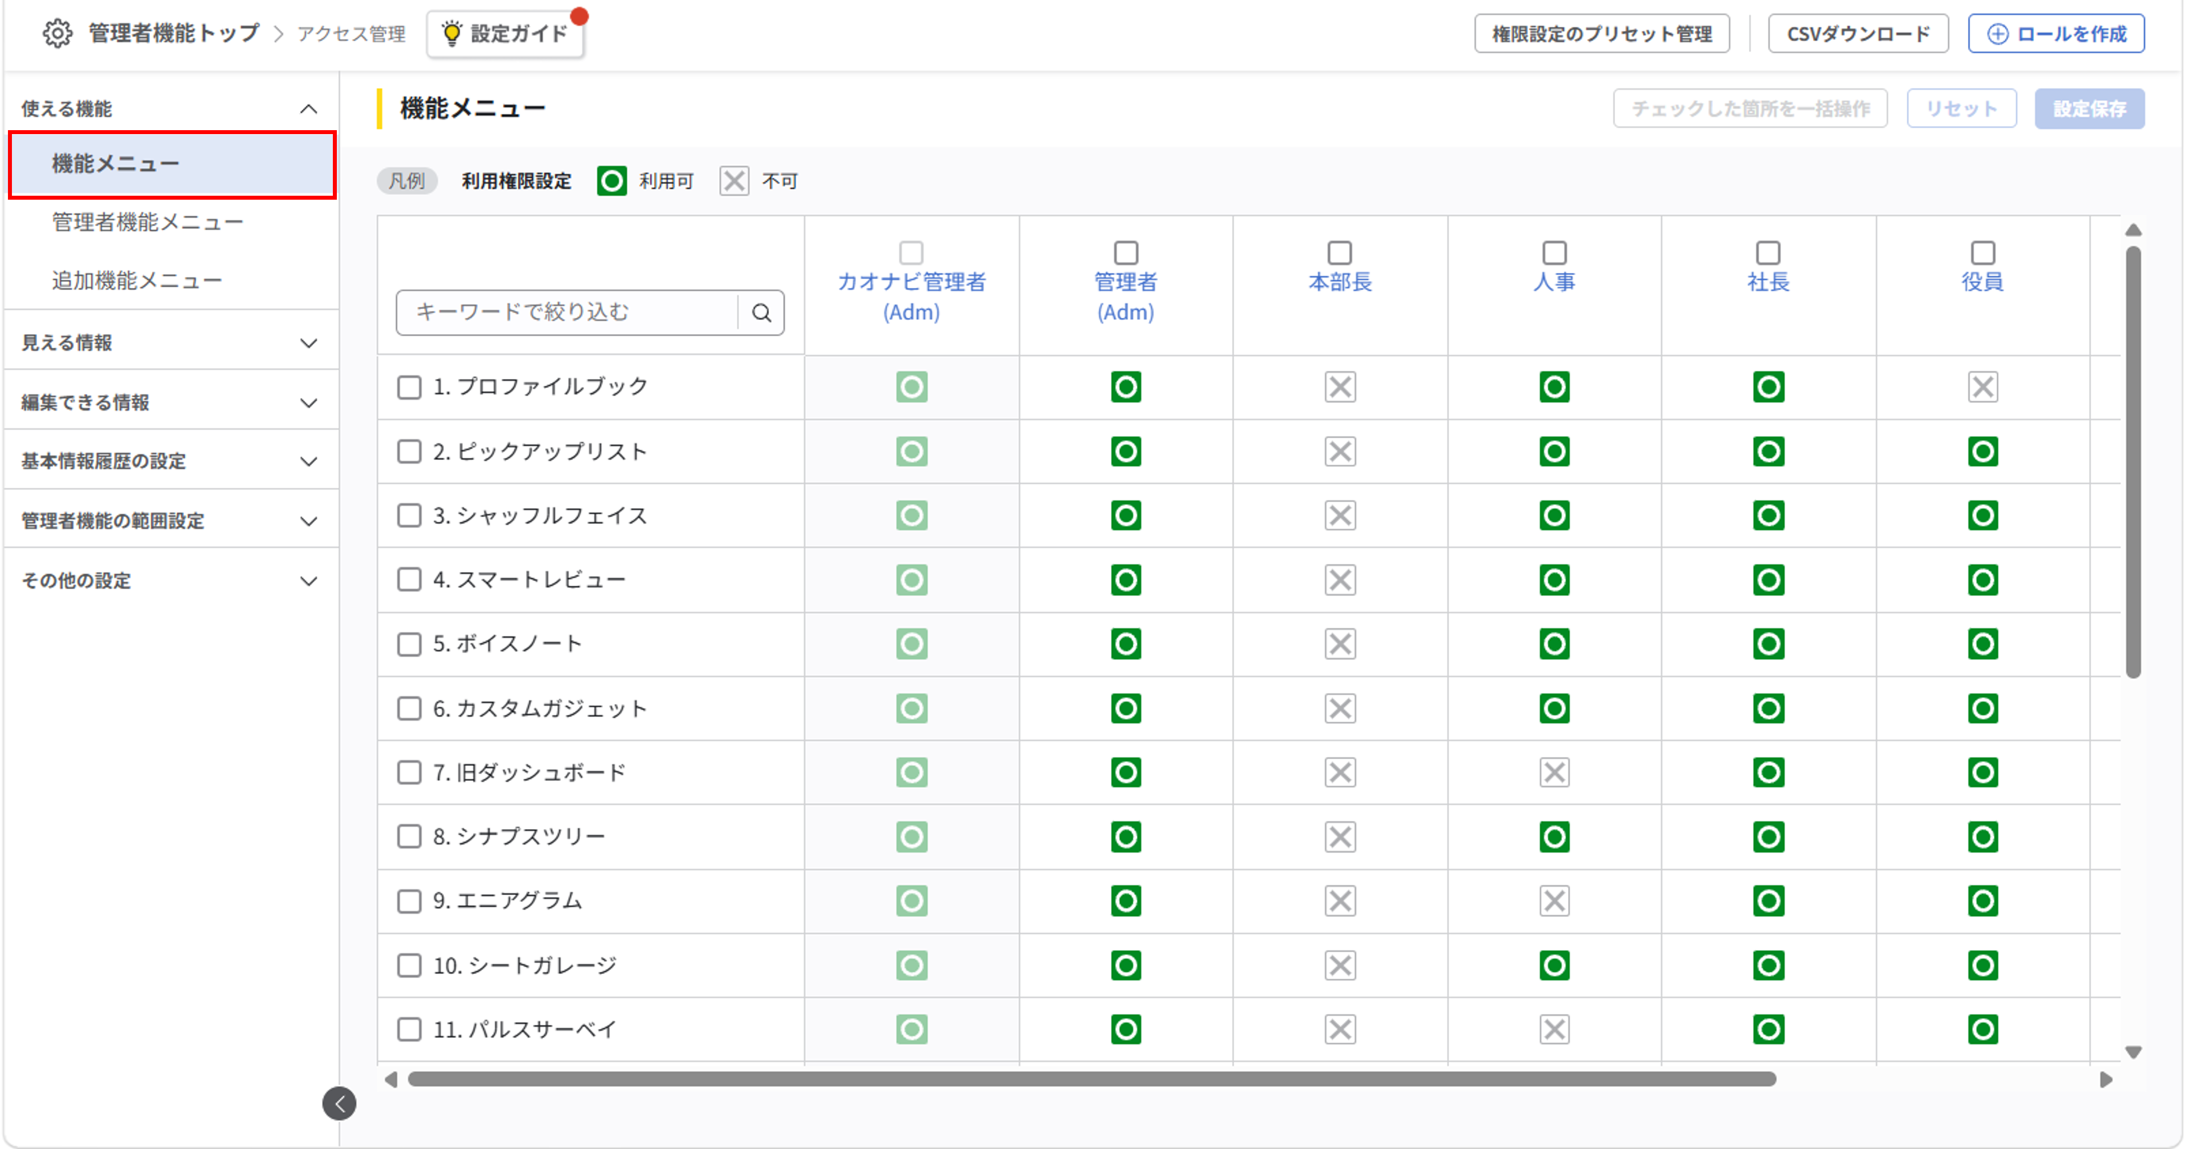The image size is (2186, 1149).
Task: Open the 人事 role link
Action: coord(1554,282)
